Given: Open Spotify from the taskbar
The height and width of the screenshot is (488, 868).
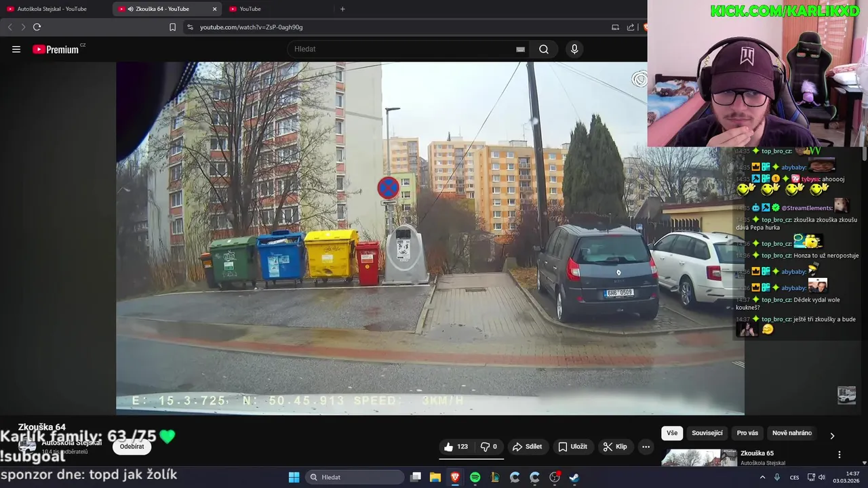Looking at the screenshot, I should coord(475,477).
